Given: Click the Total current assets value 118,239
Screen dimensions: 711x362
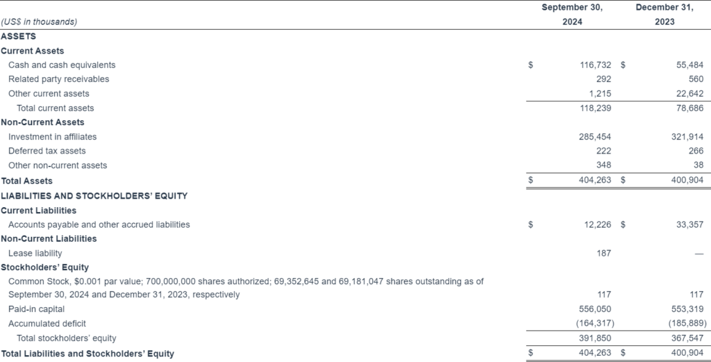Looking at the screenshot, I should click(595, 108).
